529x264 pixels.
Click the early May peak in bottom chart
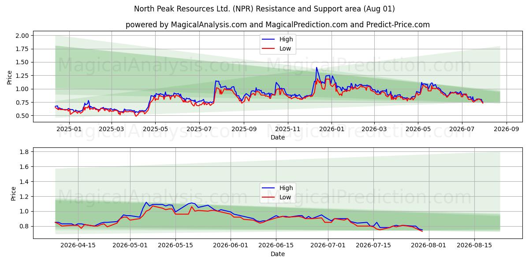(x=146, y=202)
